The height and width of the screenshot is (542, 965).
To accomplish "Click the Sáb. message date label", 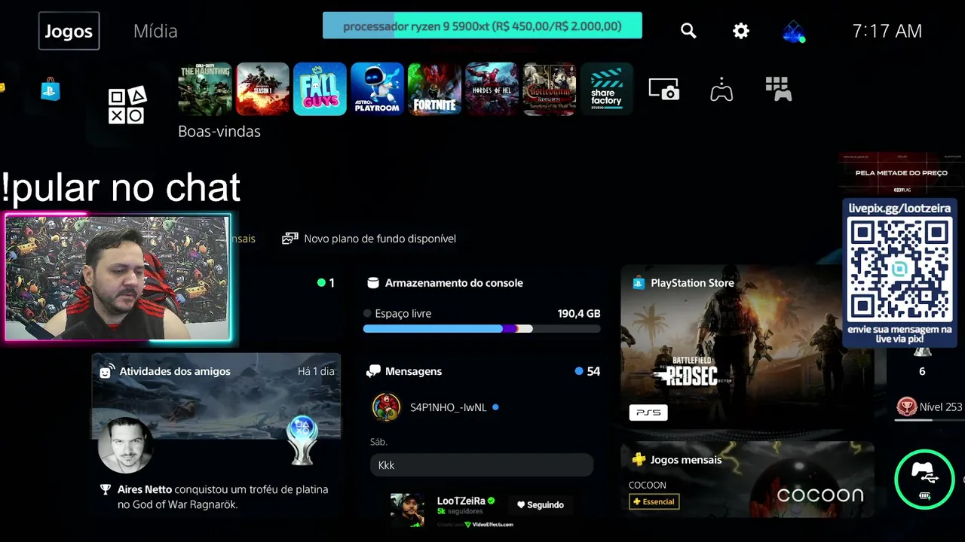I will 378,442.
